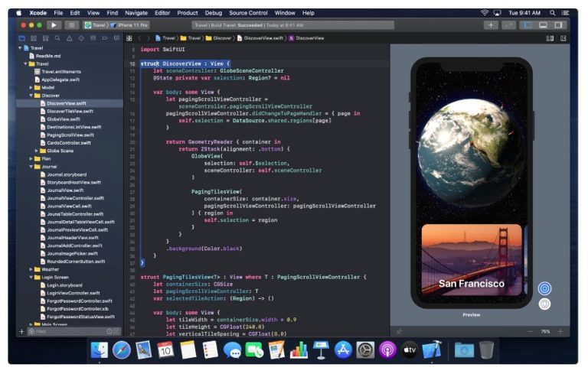Collapse the Travel project root
Viewport: 588px width, 374px height.
20,48
